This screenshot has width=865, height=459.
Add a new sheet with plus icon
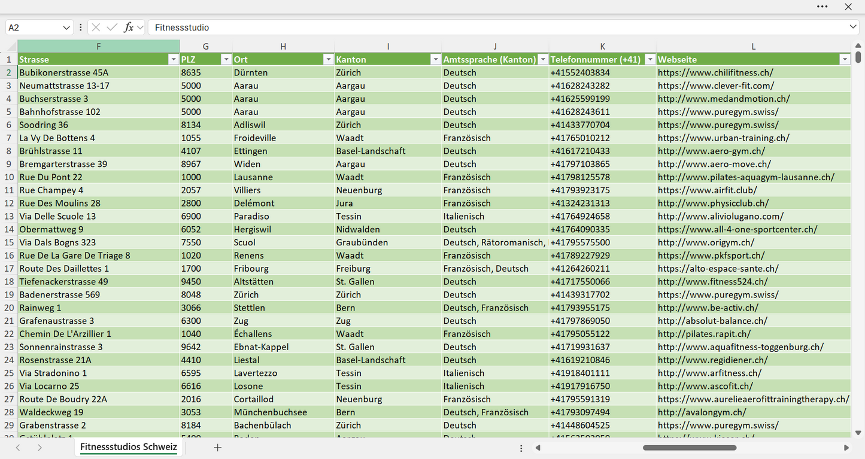[217, 448]
